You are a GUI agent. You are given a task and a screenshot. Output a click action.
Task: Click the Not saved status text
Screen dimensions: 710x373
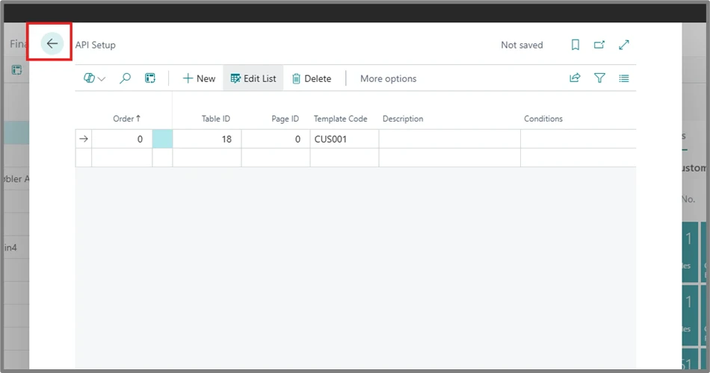pyautogui.click(x=522, y=45)
